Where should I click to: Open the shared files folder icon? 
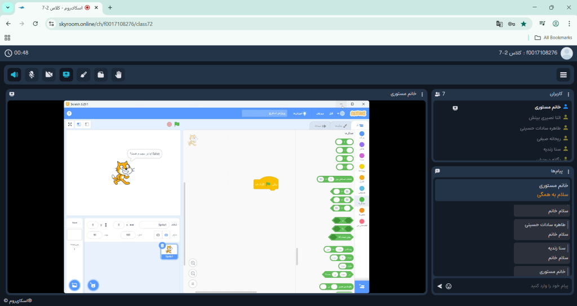(x=101, y=74)
